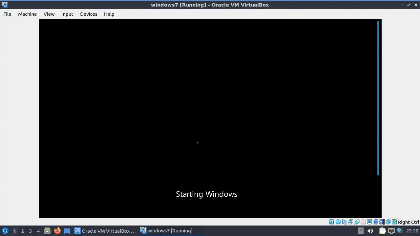
Task: Click the display settings indicator icon
Action: 369,222
